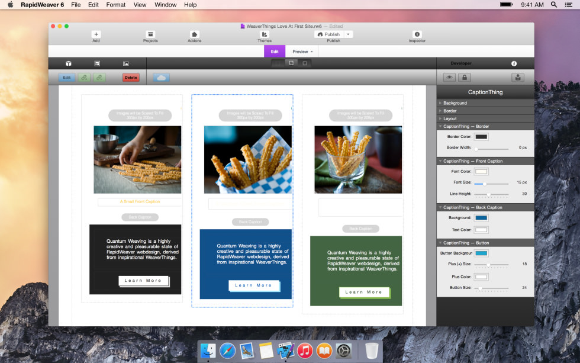
Task: Click the Button Size slider
Action: (492, 288)
